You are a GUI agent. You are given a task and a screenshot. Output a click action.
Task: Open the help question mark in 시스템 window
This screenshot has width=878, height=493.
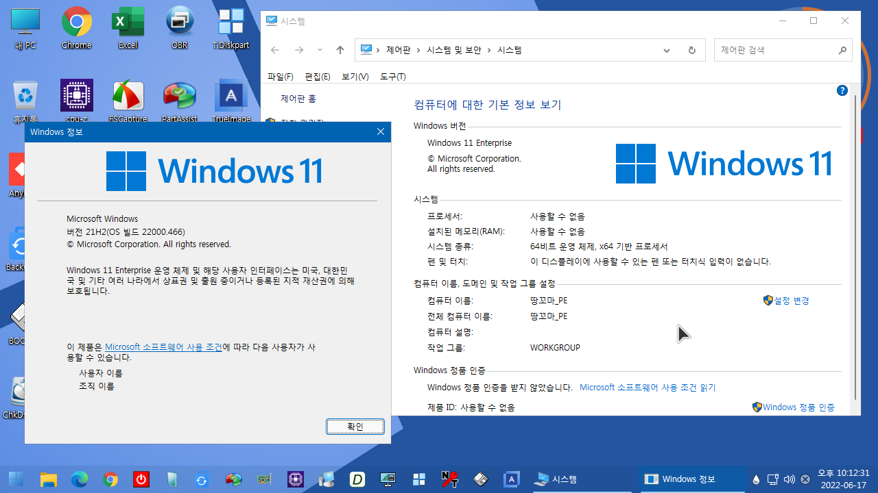(842, 90)
